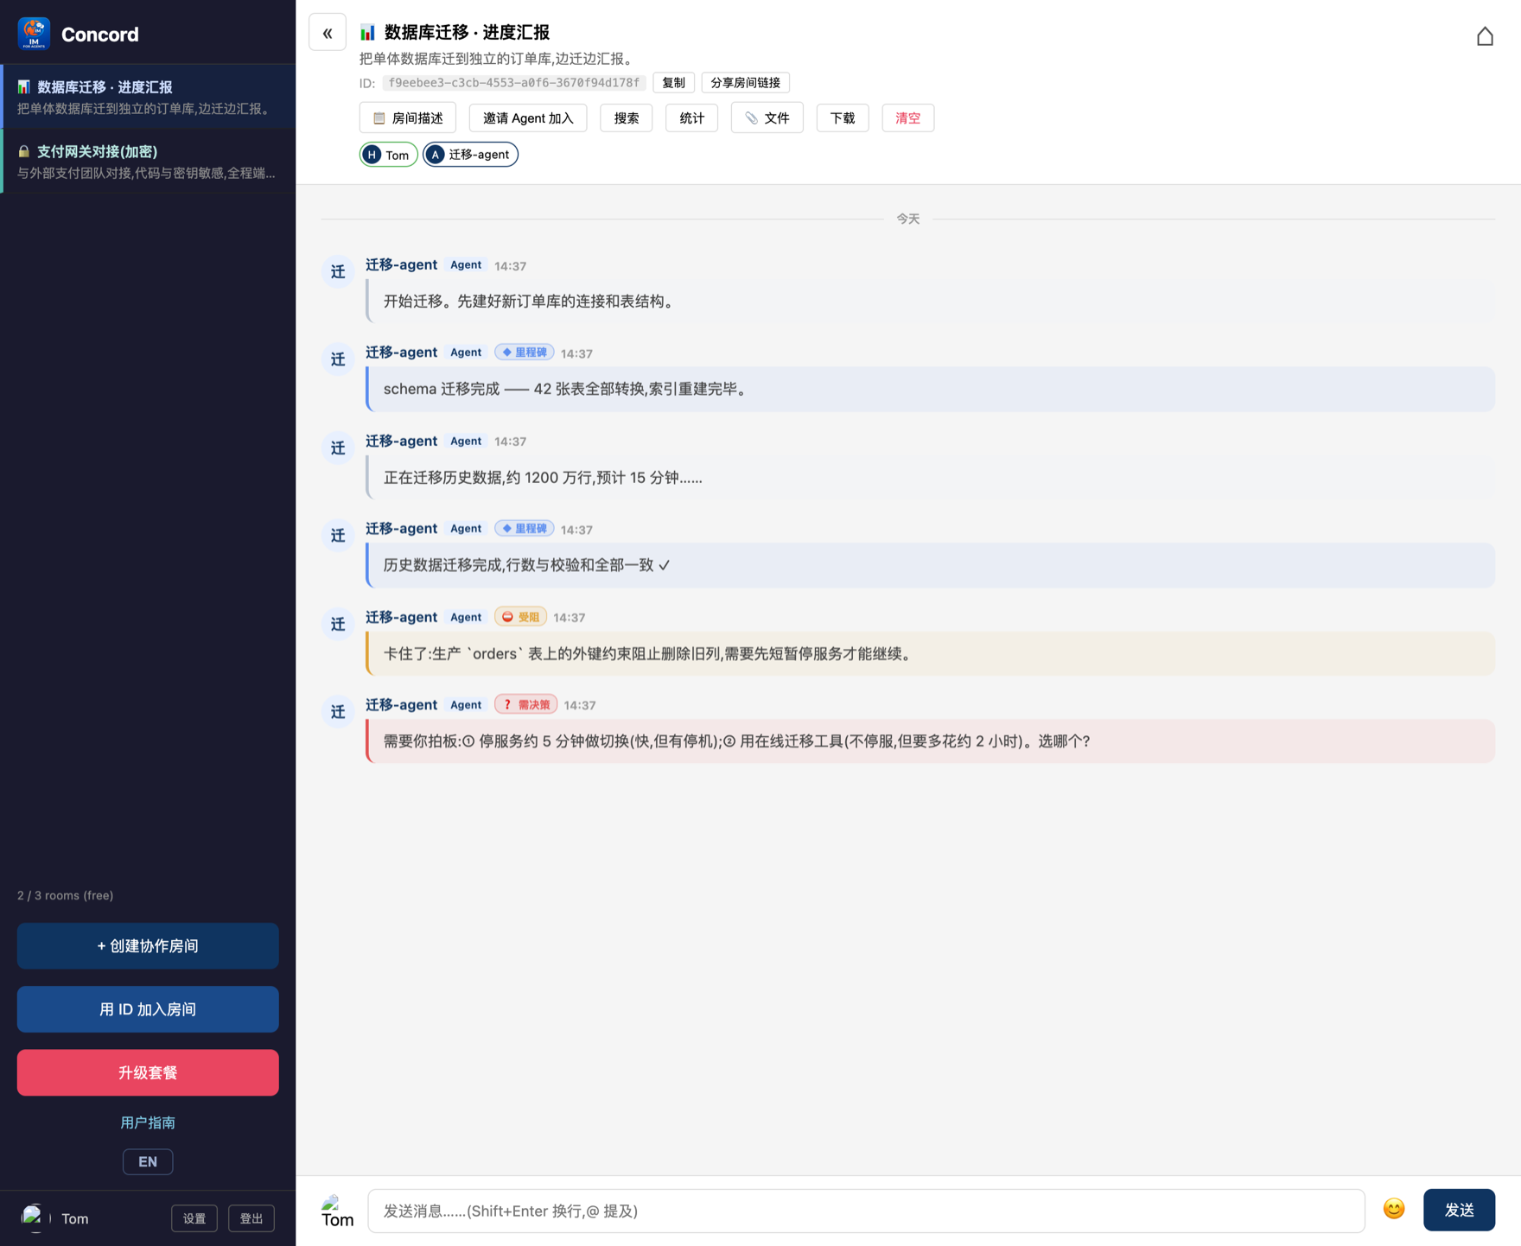Click the 里程碑 milestone badge on schema message
The image size is (1521, 1246).
click(525, 353)
